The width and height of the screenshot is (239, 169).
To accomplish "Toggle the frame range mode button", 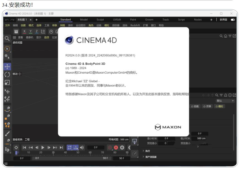I will [x=76, y=147].
